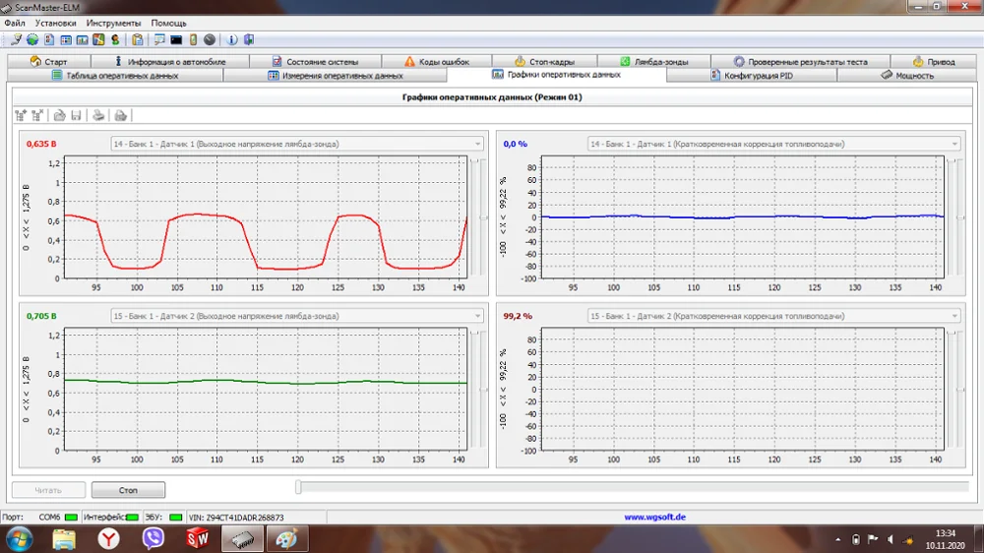
Task: Click the add graph icon in chart toolbar
Action: (21, 115)
